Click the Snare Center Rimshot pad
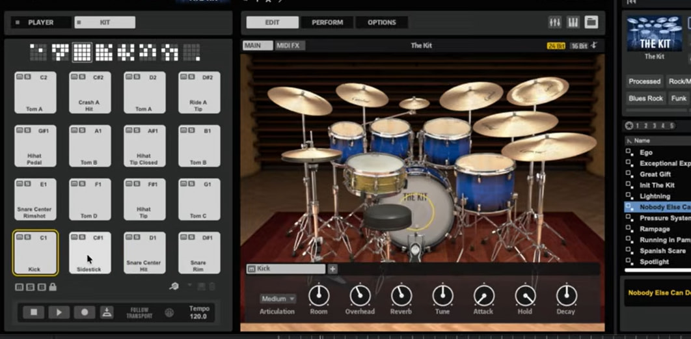Viewport: 691px width, 339px height. 35,200
